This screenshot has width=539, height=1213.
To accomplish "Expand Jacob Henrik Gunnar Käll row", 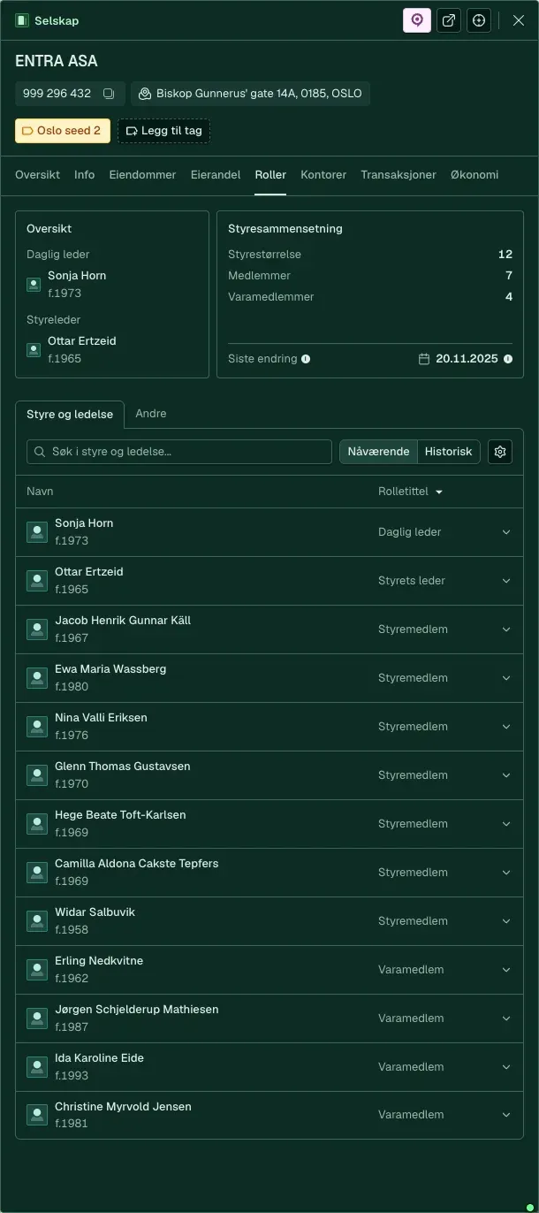I will pos(506,629).
